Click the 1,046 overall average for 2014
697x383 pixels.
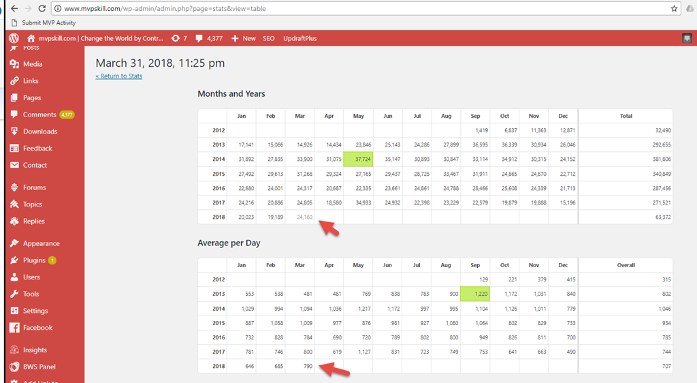pos(664,309)
